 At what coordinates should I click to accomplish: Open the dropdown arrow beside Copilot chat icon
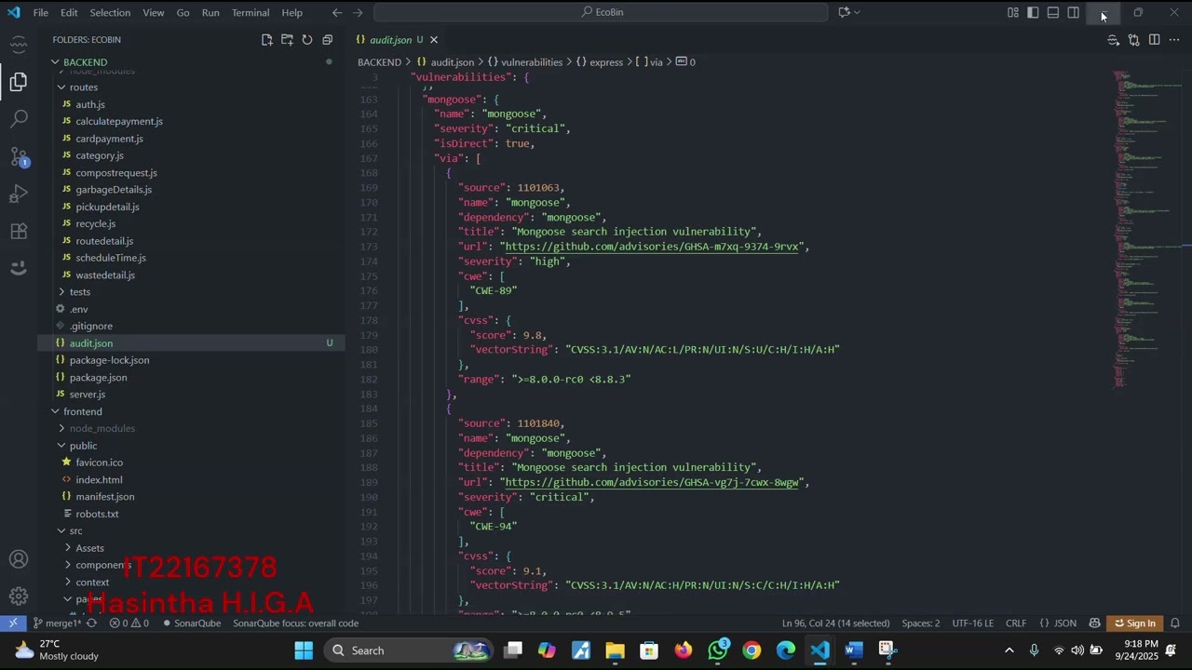tap(857, 12)
